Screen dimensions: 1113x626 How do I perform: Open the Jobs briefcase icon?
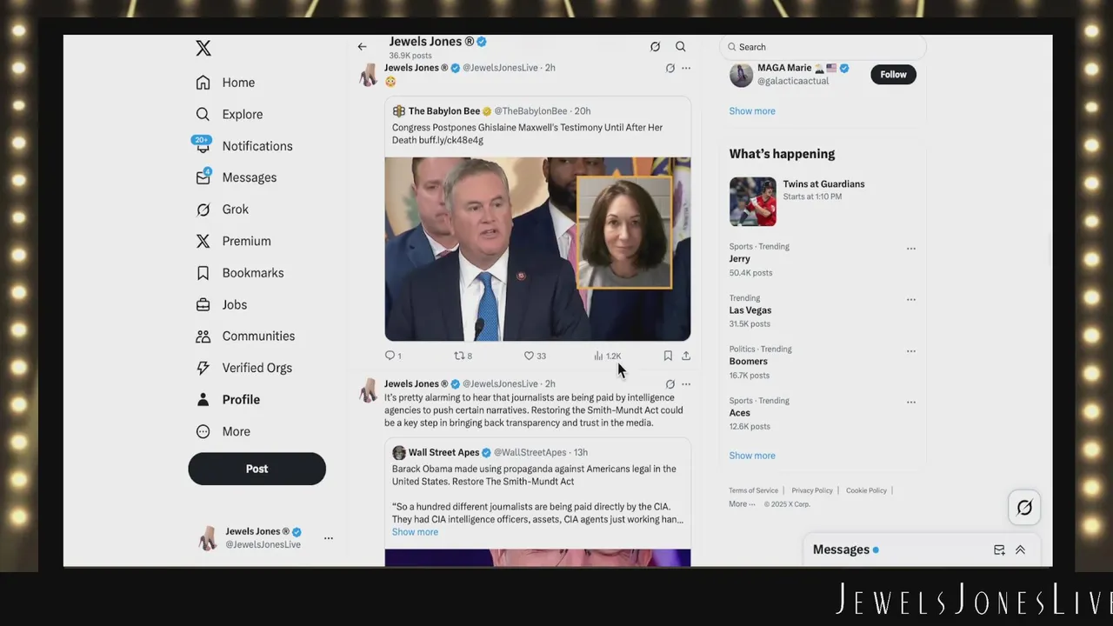coord(203,304)
